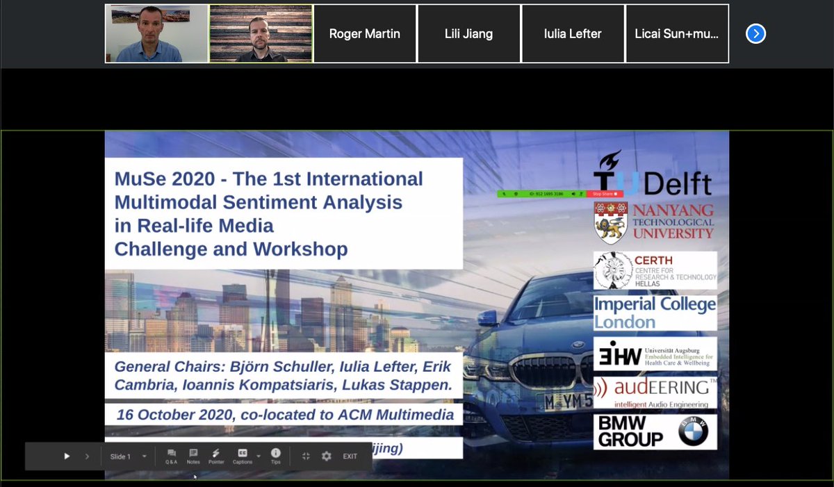
Task: Click EXIT to leave the slideshow
Action: coord(350,456)
